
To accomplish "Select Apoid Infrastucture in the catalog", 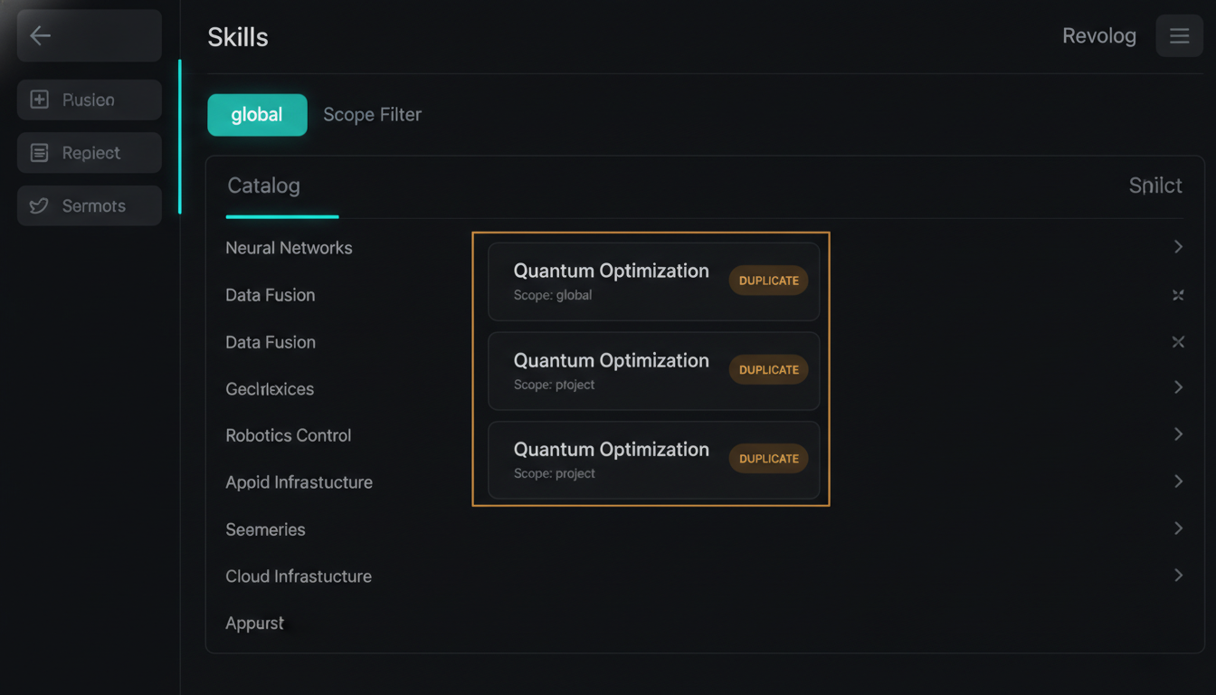I will coord(299,482).
